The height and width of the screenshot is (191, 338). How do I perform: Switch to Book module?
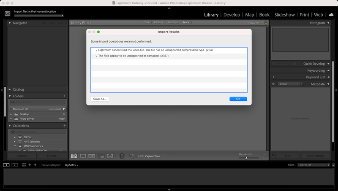tap(264, 15)
